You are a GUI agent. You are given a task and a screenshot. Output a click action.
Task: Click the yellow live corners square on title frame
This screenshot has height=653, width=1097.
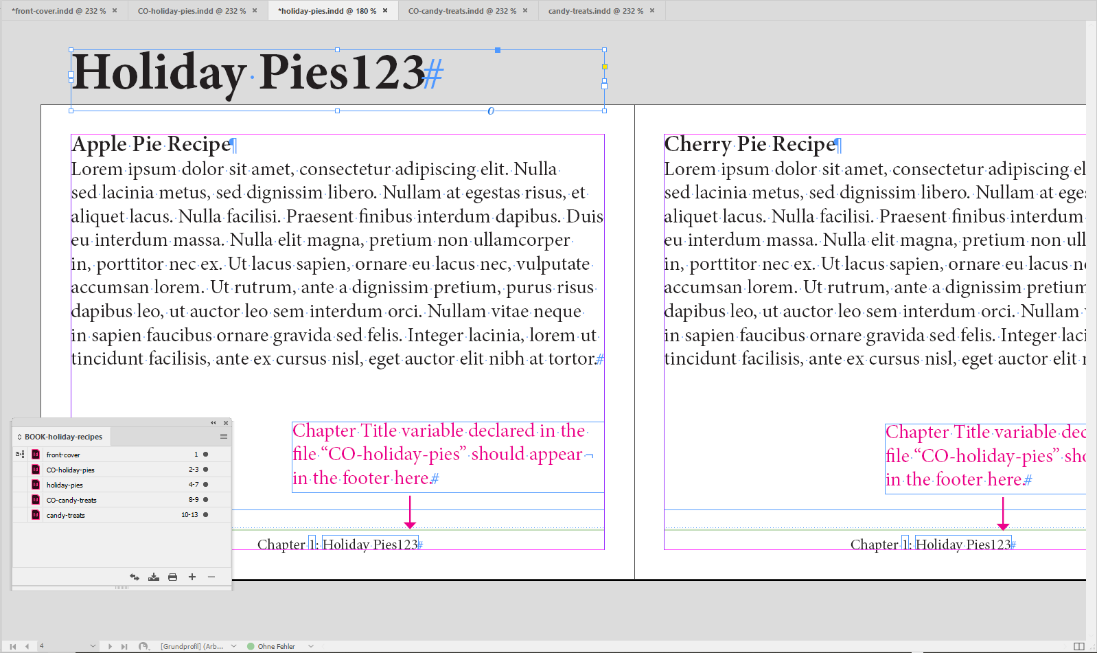pos(605,67)
